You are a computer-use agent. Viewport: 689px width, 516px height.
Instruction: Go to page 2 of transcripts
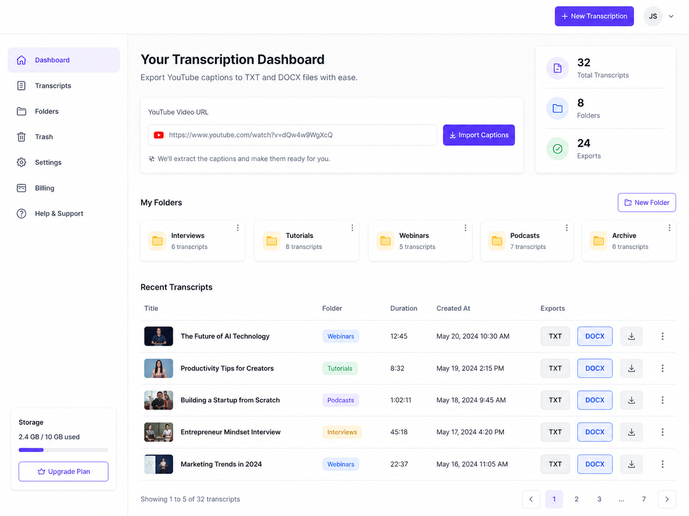(576, 499)
